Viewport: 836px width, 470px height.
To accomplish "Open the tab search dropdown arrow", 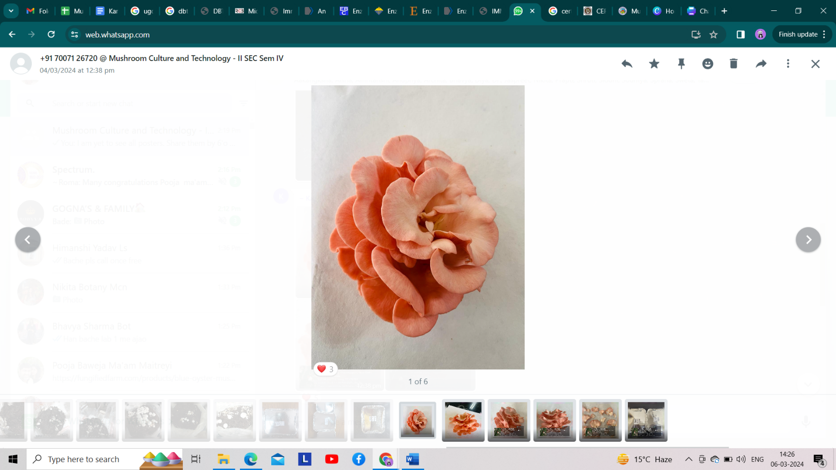I will tap(11, 10).
